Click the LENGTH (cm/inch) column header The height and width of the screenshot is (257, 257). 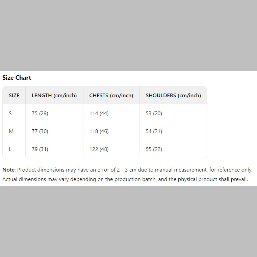[x=54, y=96]
